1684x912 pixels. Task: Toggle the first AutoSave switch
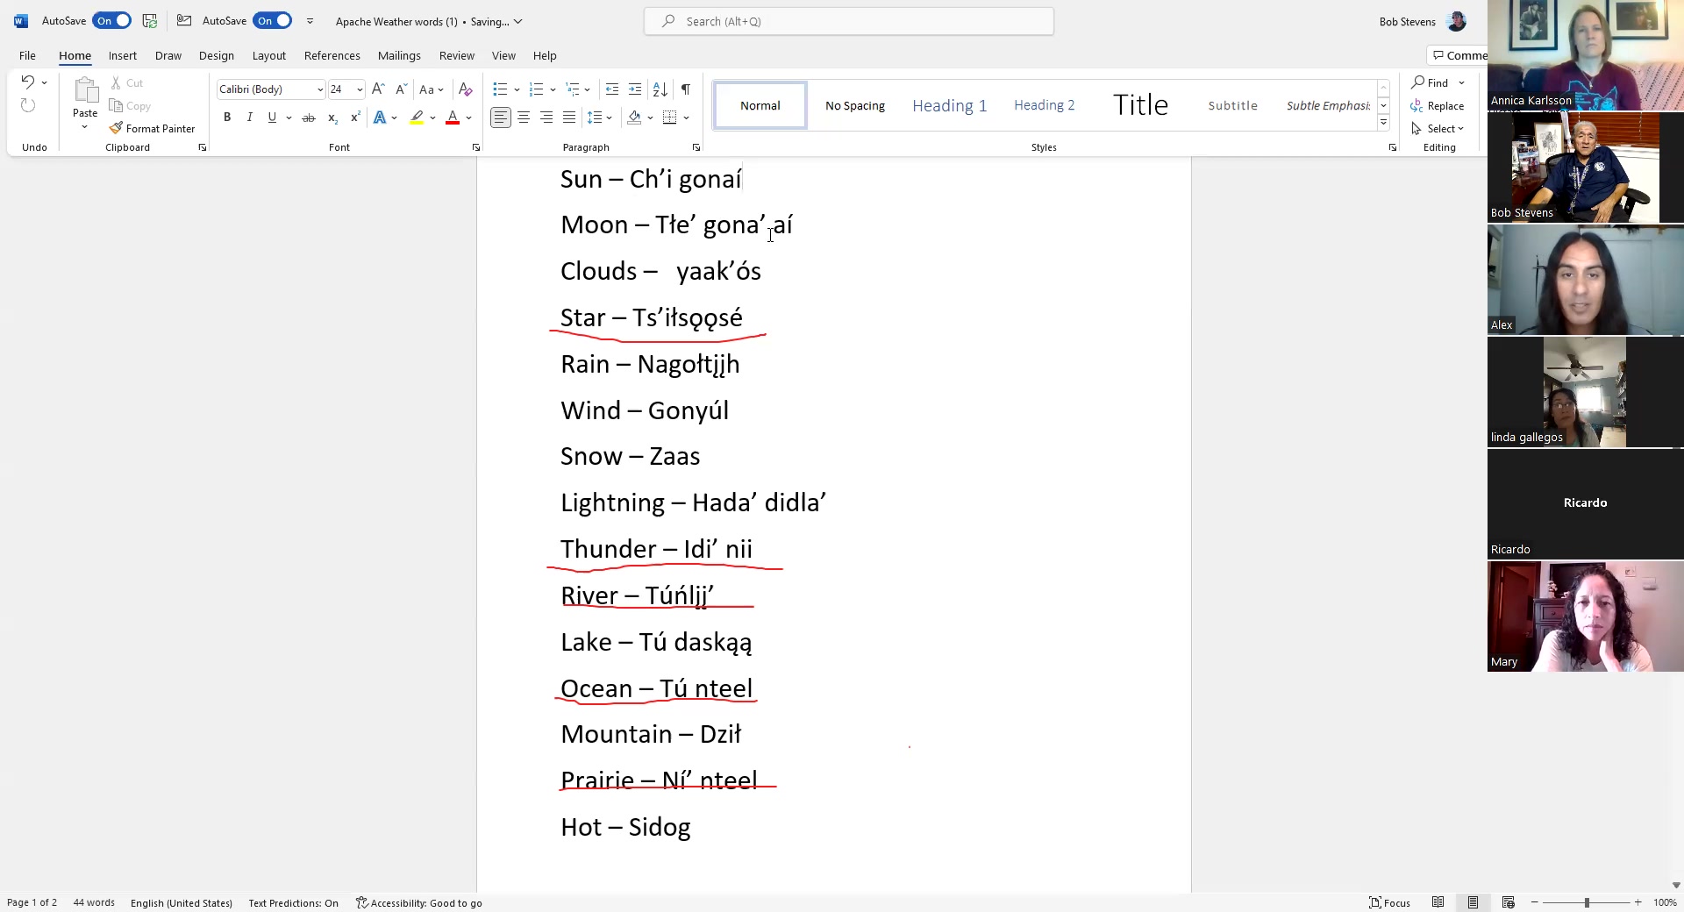(x=111, y=21)
